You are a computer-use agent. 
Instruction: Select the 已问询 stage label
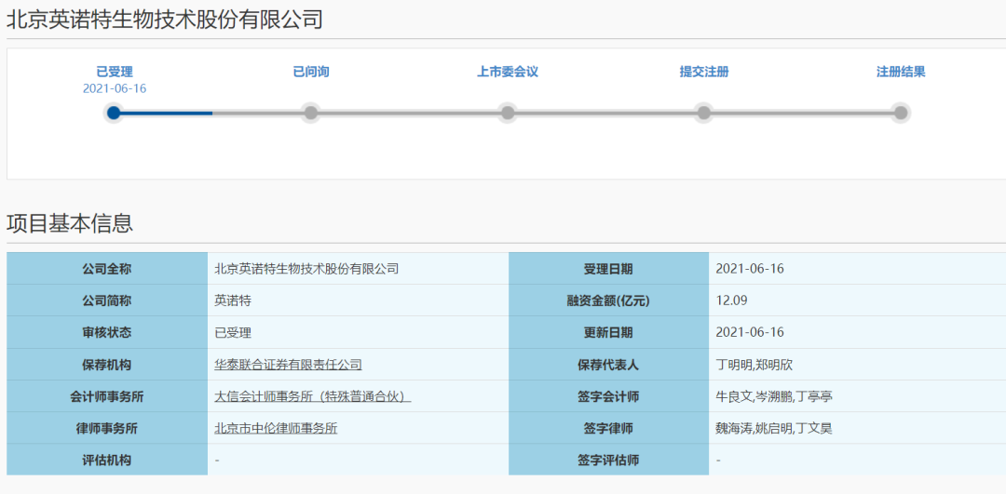(x=311, y=72)
